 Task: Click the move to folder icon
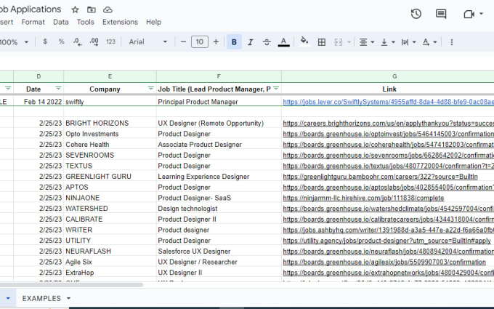[92, 9]
